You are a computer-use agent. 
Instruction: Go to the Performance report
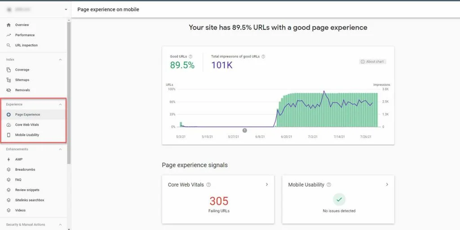[x=33, y=35]
